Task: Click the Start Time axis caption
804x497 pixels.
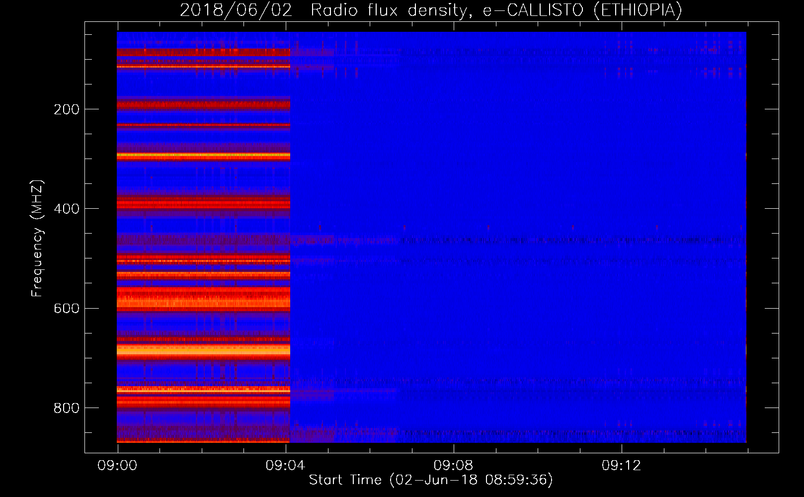Action: pos(431,480)
